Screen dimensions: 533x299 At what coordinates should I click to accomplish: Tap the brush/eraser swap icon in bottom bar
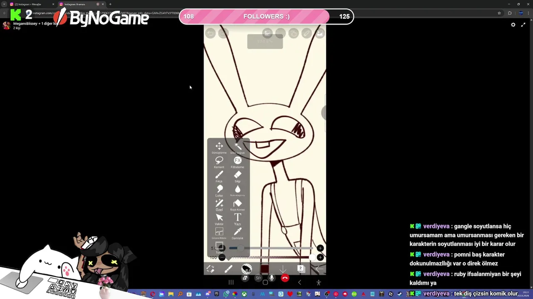point(210,270)
